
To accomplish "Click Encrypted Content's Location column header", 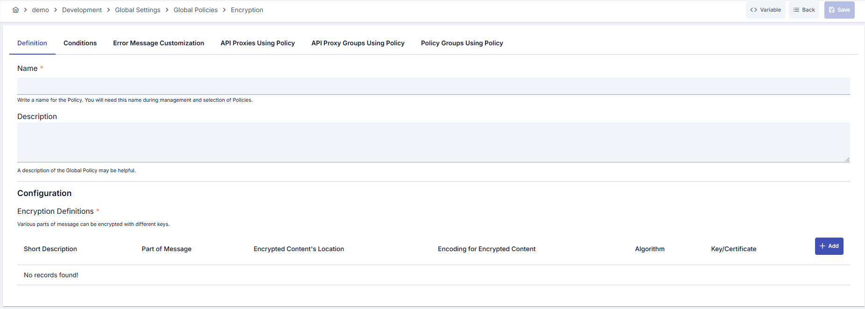I will (299, 249).
